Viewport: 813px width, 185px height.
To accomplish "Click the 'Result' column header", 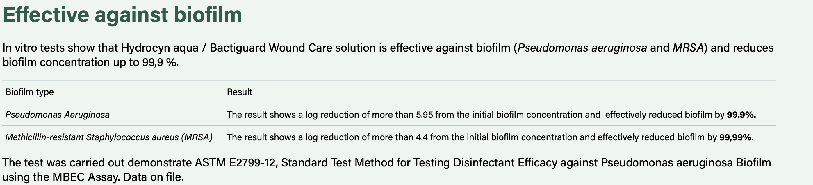I will pos(240,92).
